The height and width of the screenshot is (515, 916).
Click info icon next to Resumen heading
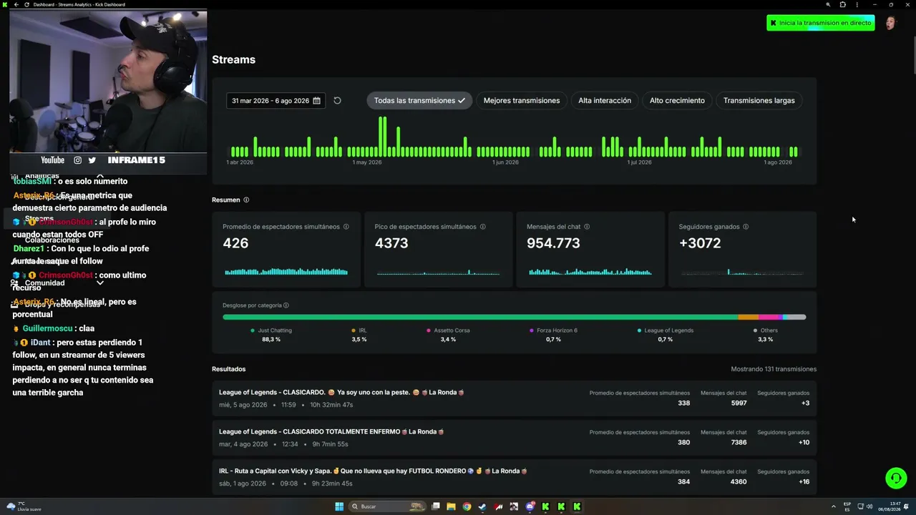246,200
